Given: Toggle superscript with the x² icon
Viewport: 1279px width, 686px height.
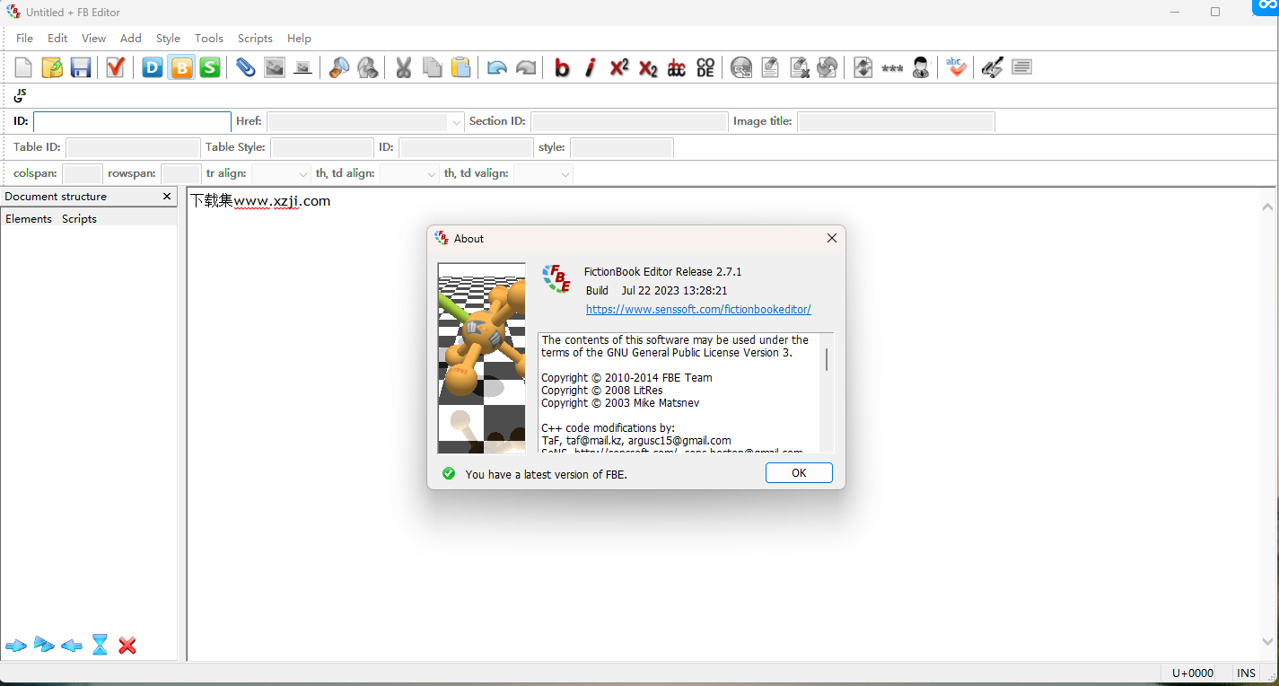Looking at the screenshot, I should tap(619, 67).
